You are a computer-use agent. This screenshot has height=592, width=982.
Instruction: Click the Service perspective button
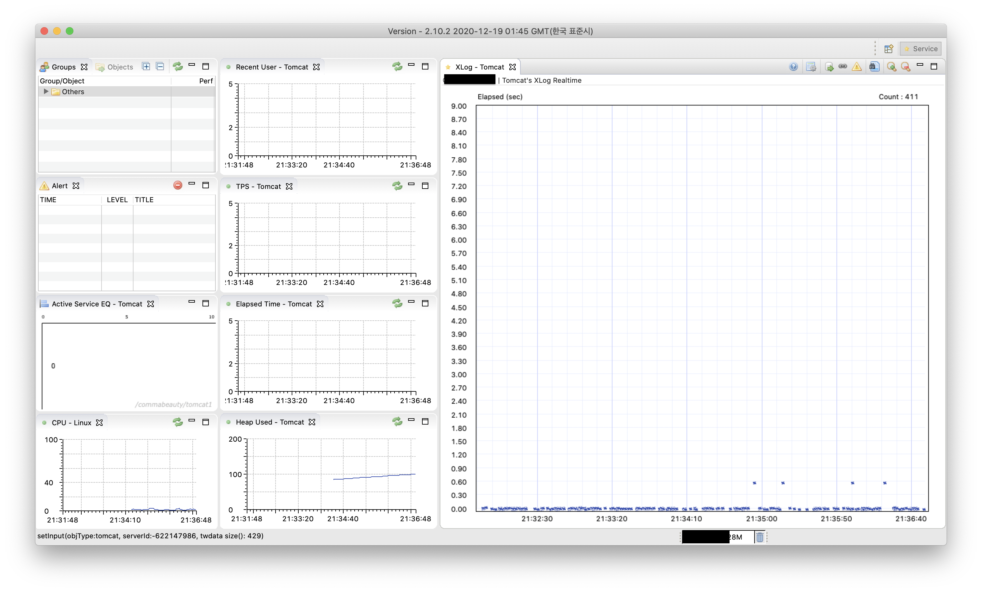tap(920, 49)
